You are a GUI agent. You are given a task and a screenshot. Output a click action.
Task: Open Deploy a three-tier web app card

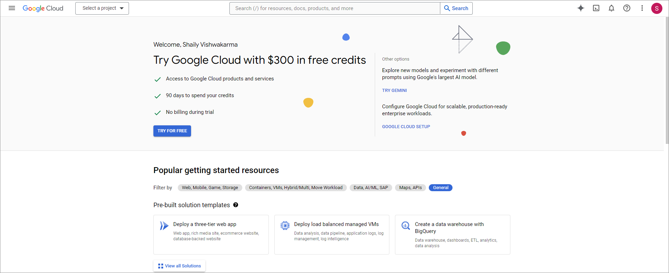coord(211,235)
